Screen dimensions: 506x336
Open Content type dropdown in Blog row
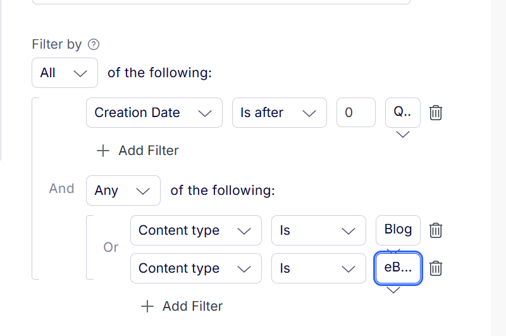point(196,230)
